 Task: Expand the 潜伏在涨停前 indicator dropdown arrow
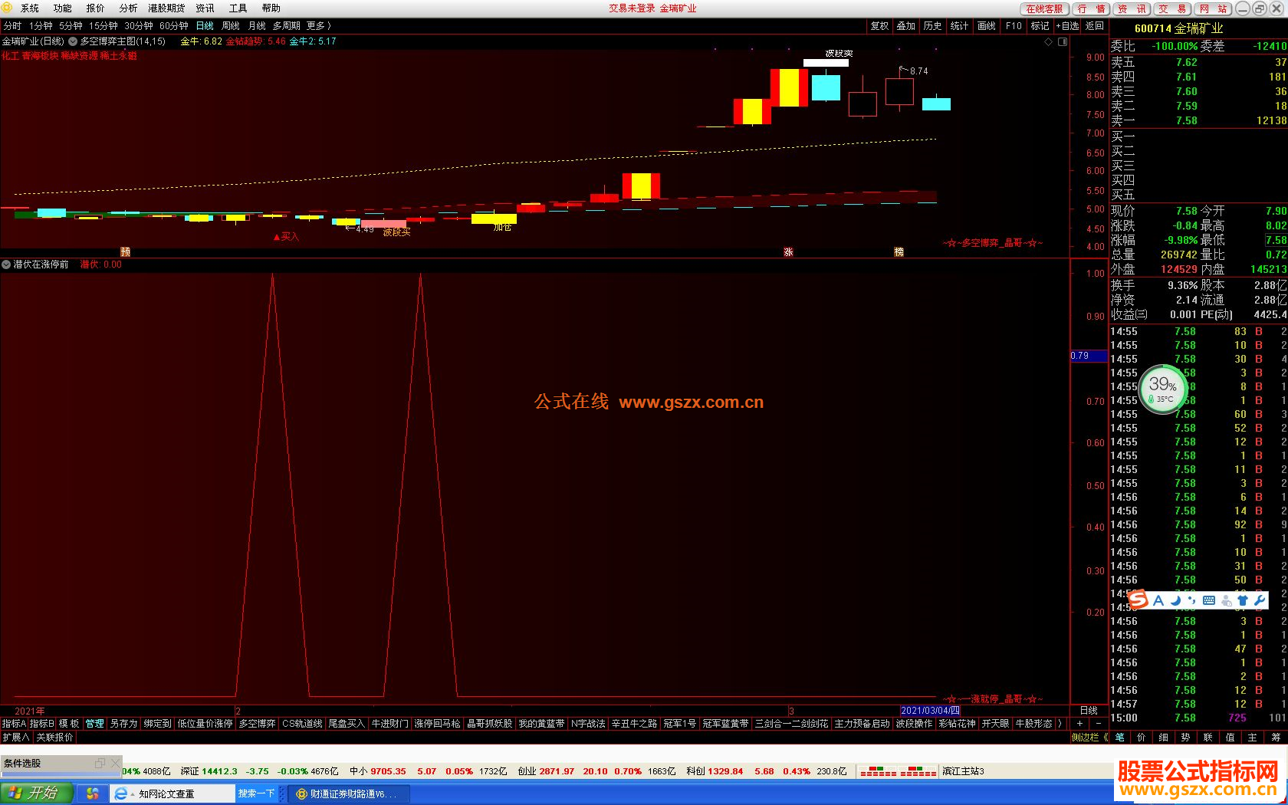point(6,264)
